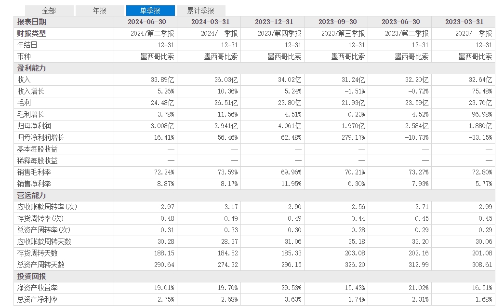Click the growth value 75.48%
The image size is (504, 306).
(482, 91)
